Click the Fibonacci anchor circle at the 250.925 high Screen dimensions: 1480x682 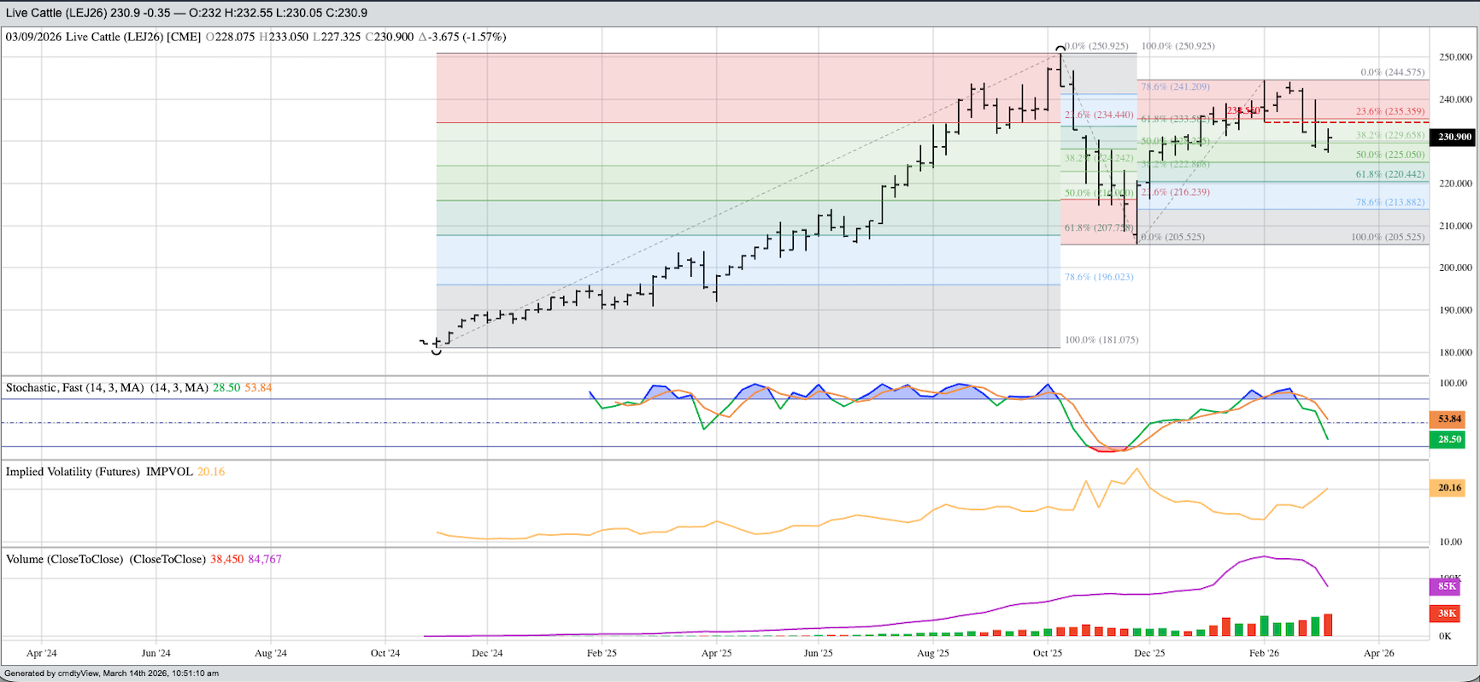[x=1060, y=49]
